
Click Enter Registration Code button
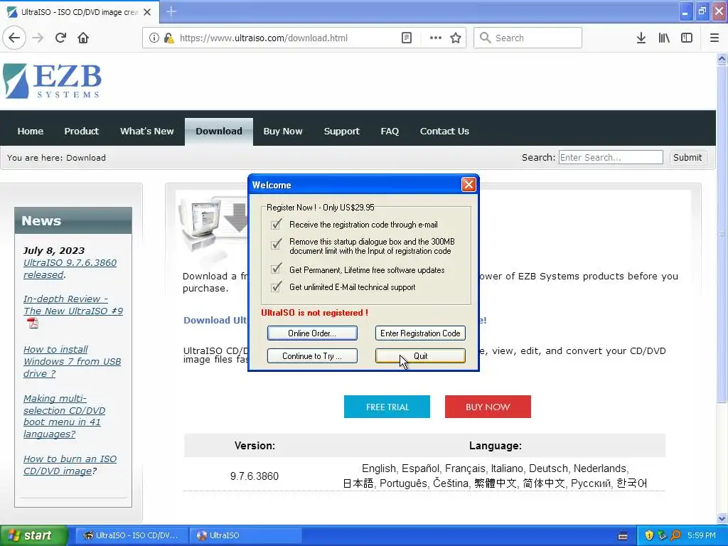point(420,333)
